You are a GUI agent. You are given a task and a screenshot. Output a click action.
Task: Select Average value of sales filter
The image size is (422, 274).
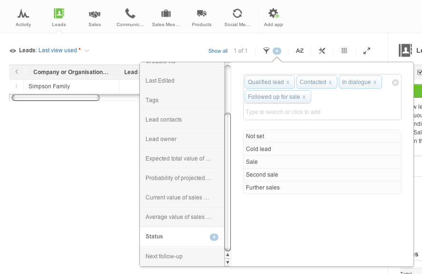pyautogui.click(x=182, y=217)
